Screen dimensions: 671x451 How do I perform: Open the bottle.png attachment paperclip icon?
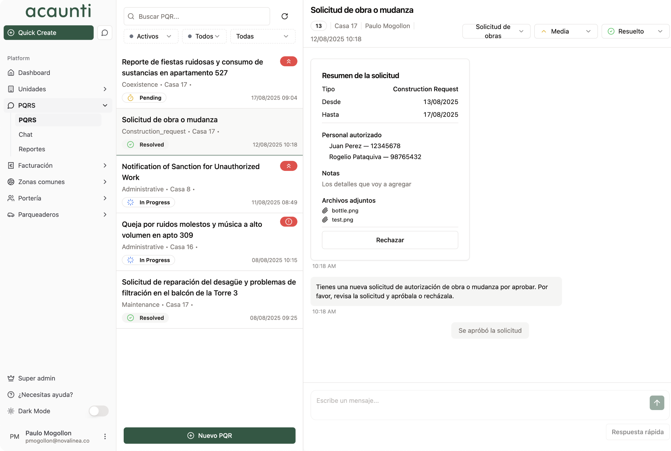click(x=325, y=210)
